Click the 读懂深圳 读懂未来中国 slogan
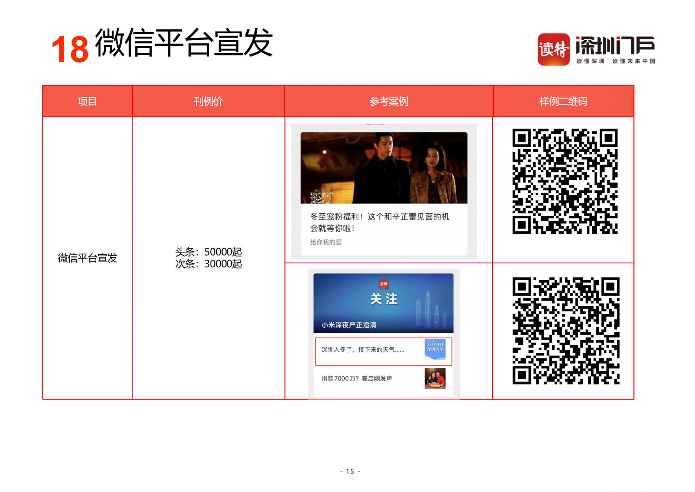Screen dimensions: 695x492 pos(616,61)
